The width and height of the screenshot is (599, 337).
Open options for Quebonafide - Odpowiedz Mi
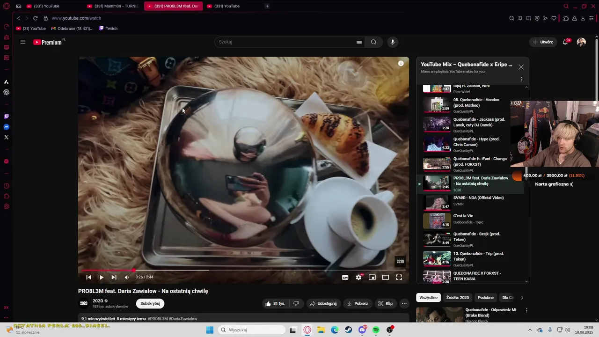click(x=526, y=310)
